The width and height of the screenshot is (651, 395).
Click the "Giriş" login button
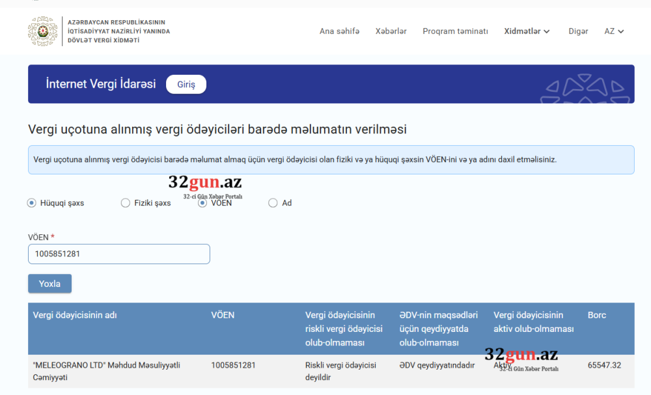point(186,84)
